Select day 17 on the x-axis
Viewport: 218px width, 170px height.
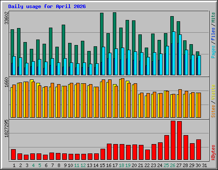(x=115, y=165)
